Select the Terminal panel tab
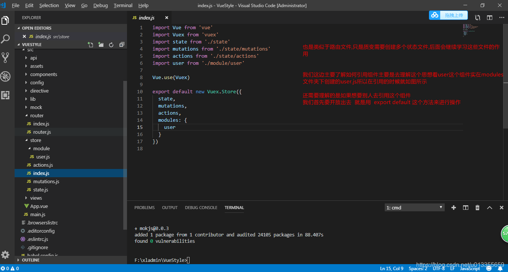 point(234,208)
